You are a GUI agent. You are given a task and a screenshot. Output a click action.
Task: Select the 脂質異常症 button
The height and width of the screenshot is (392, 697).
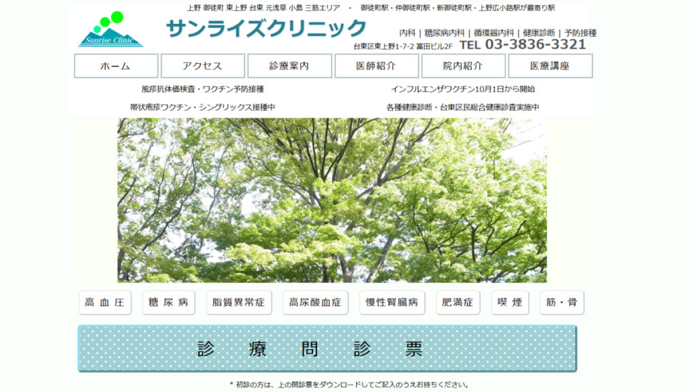coord(238,303)
